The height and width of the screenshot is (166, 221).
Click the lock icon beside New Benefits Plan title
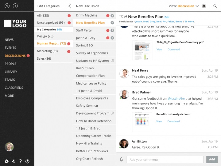[x=126, y=17]
